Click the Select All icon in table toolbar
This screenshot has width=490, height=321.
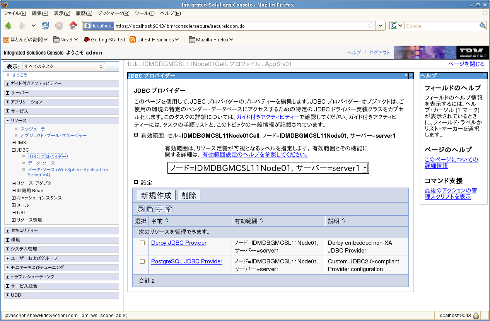[141, 209]
